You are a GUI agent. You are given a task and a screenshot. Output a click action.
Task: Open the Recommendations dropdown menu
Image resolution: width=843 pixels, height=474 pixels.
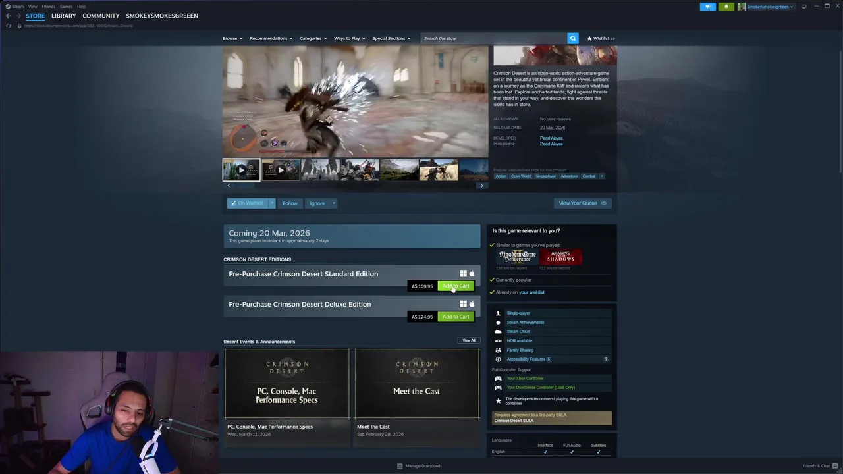click(271, 38)
